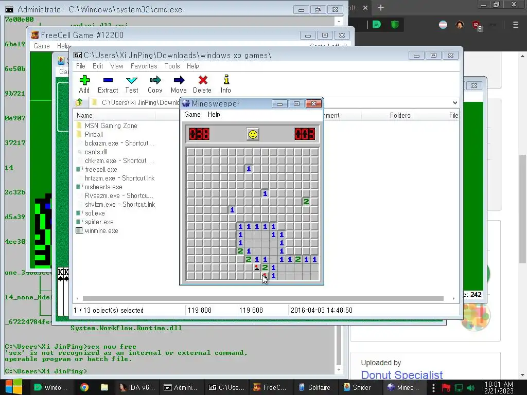Screen dimensions: 527x395
Task: Click the Donut Specialist uploader link
Action: coord(401,374)
